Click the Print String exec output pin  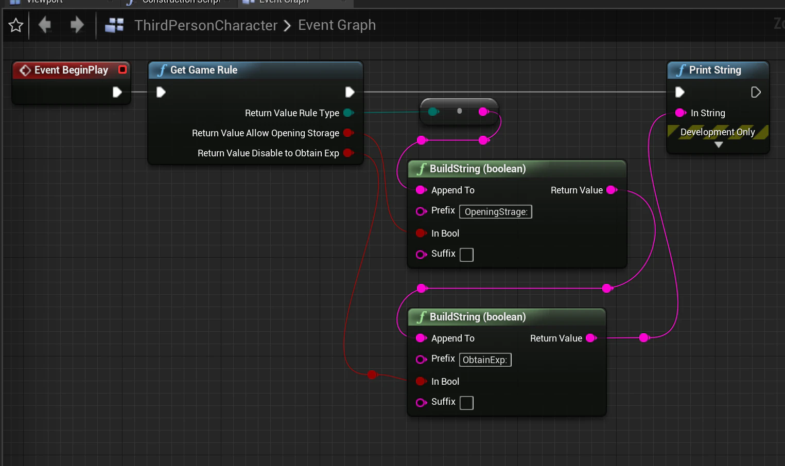click(x=756, y=92)
